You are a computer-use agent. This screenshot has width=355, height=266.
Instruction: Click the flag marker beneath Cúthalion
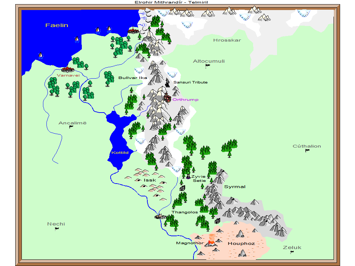point(307,151)
